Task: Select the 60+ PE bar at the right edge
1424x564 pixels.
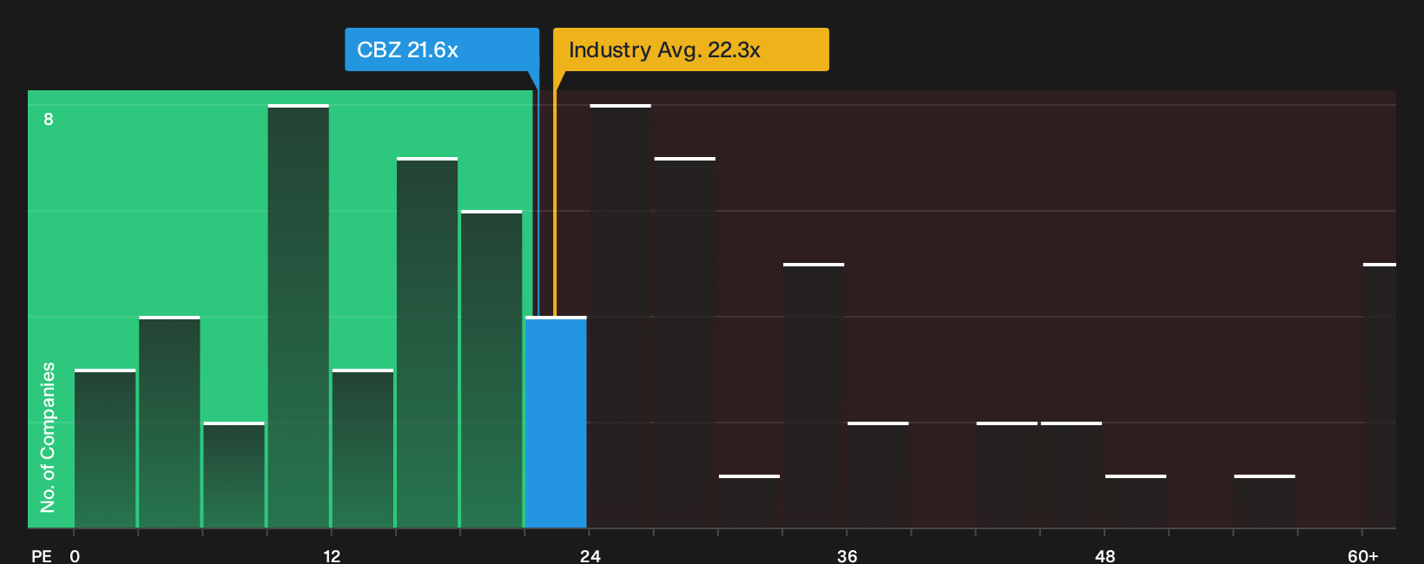Action: click(1380, 396)
